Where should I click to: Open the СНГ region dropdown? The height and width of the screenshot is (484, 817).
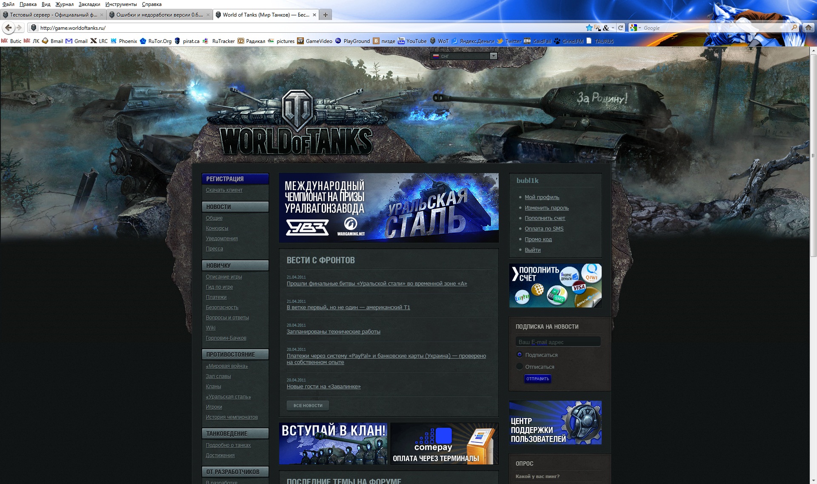(x=464, y=56)
